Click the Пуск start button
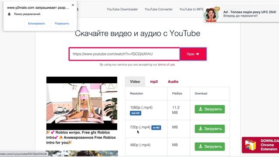The width and height of the screenshot is (279, 157). pyautogui.click(x=193, y=54)
